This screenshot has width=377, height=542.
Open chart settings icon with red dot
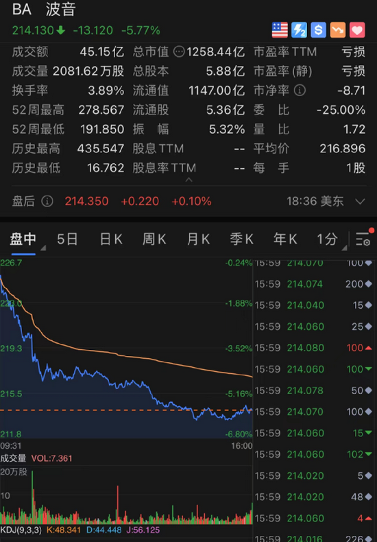pyautogui.click(x=364, y=237)
